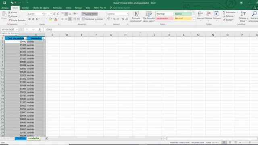Image resolution: width=258 pixels, height=145 pixels.
Task: Open the Combinar y centrar dropdown arrow
Action: click(105, 19)
